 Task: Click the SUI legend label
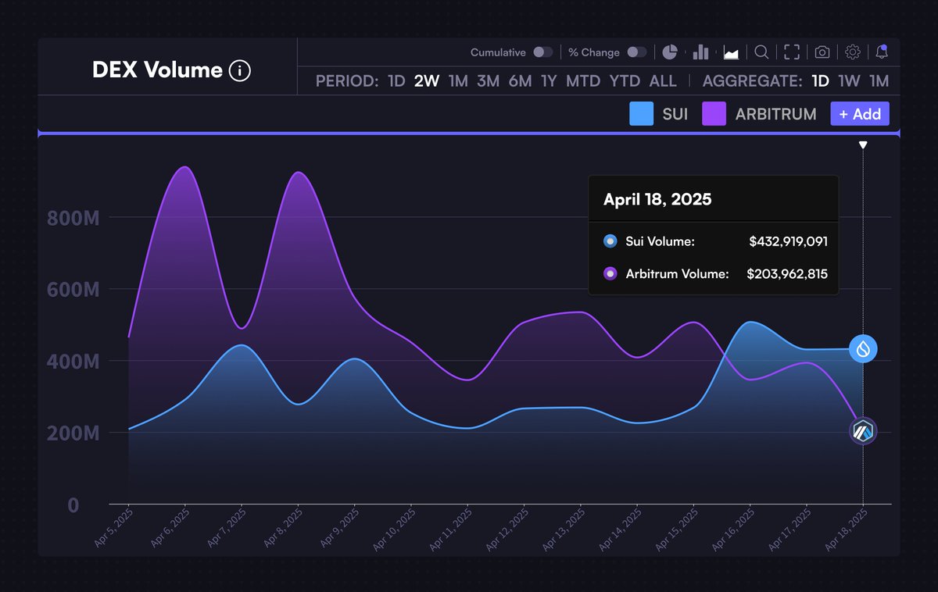pyautogui.click(x=675, y=114)
